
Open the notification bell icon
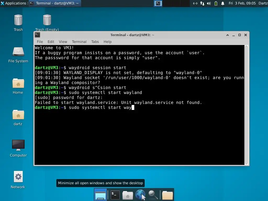pyautogui.click(x=223, y=3)
